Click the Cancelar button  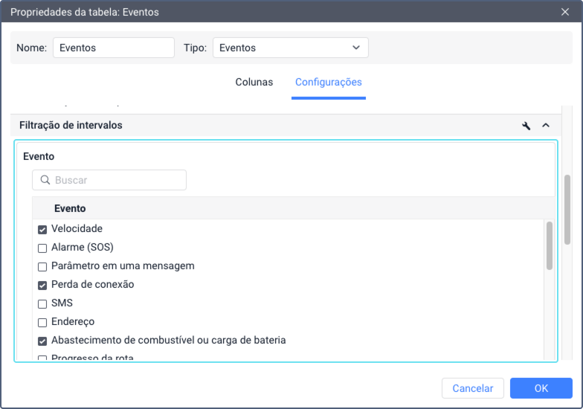click(x=473, y=388)
